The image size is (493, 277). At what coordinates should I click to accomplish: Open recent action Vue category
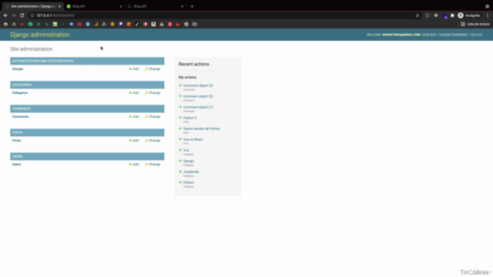186,150
